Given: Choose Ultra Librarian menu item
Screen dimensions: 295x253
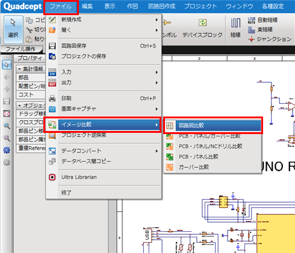Looking at the screenshot, I should tap(104, 177).
